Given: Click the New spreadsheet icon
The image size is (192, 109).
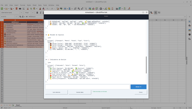Looking at the screenshot, I should tap(2, 9).
